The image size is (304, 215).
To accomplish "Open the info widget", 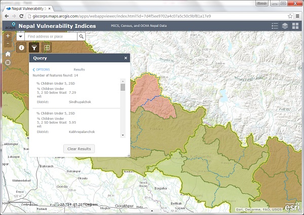I will 22,47.
